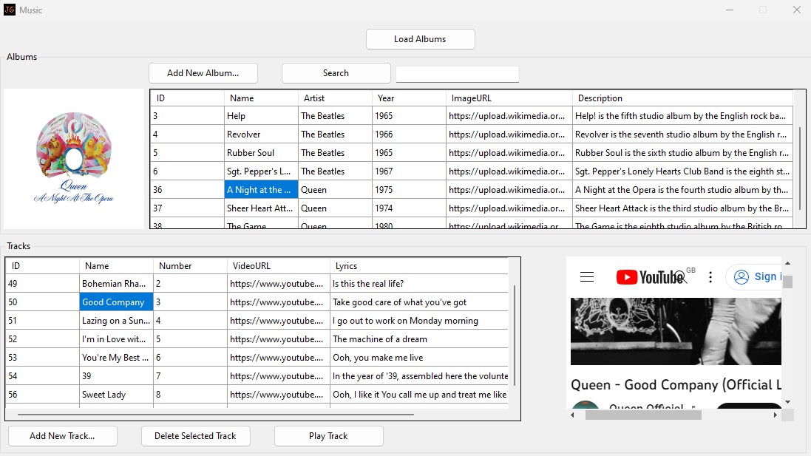This screenshot has height=456, width=811.
Task: Click the YouTube Sign in button
Action: click(x=755, y=276)
